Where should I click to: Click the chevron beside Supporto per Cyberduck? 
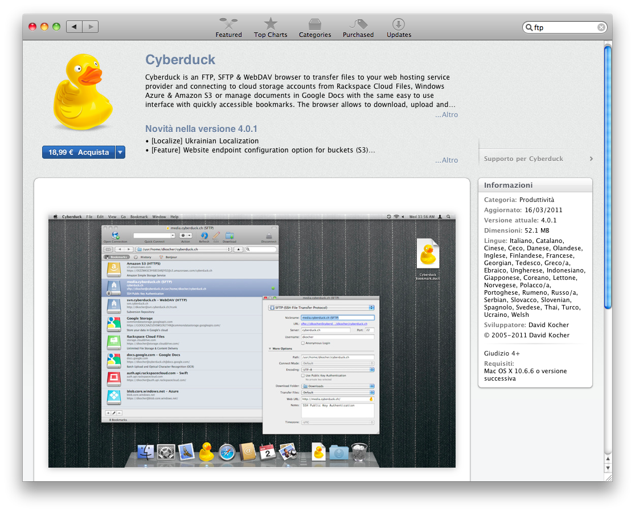(591, 159)
